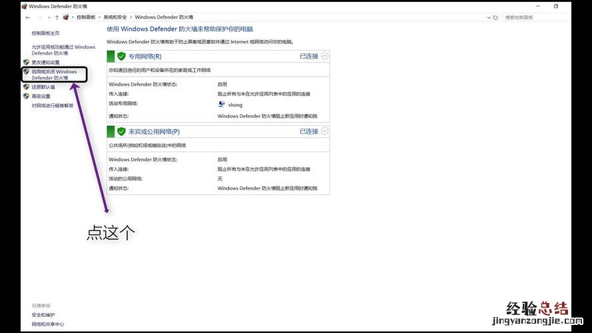Click the network icon next to shong
592x333 pixels.
[x=222, y=105]
